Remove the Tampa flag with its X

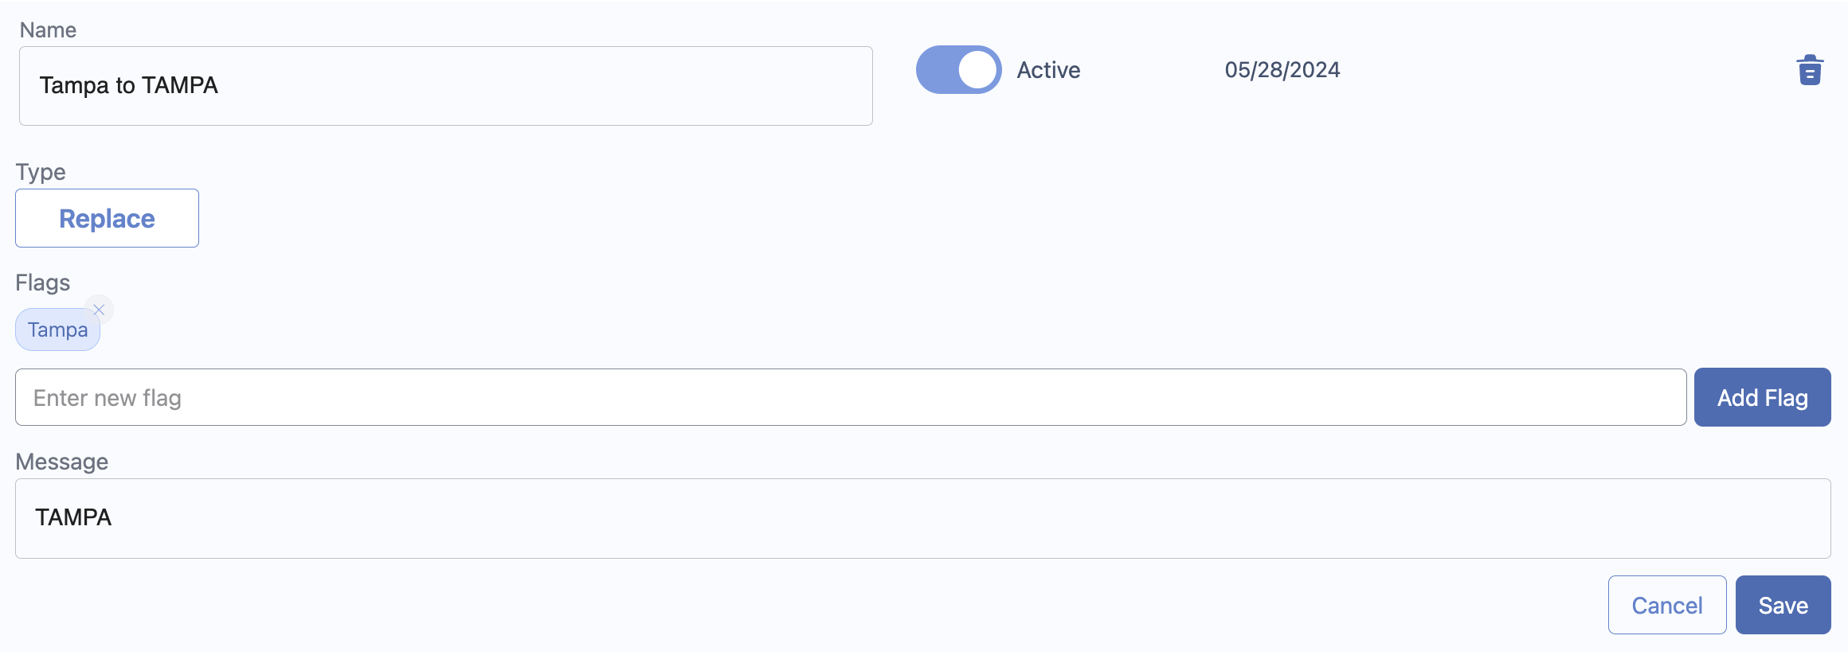(x=99, y=310)
